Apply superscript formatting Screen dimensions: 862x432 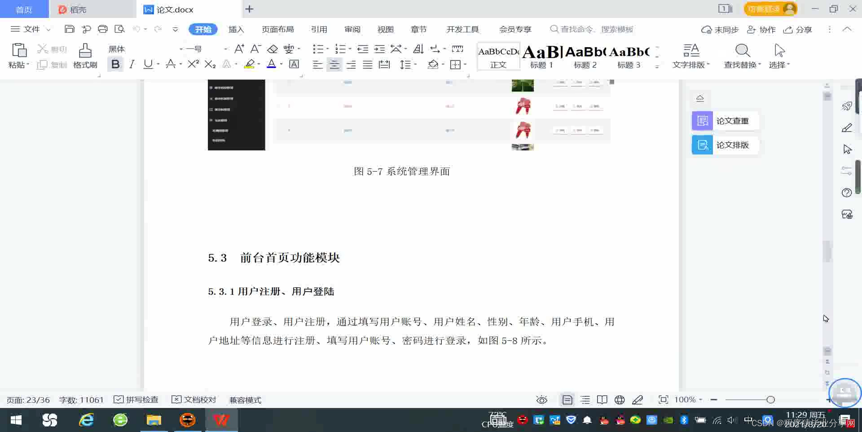click(x=193, y=64)
